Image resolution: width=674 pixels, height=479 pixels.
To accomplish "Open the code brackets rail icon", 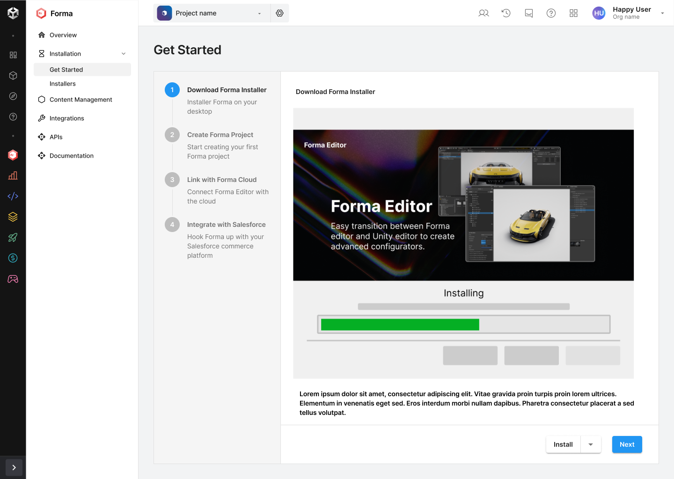I will [13, 196].
